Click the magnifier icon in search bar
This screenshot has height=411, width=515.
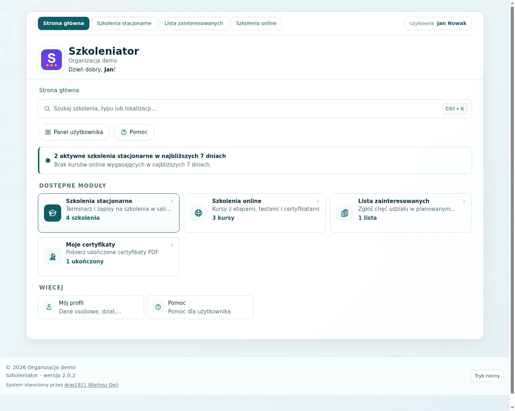(47, 109)
